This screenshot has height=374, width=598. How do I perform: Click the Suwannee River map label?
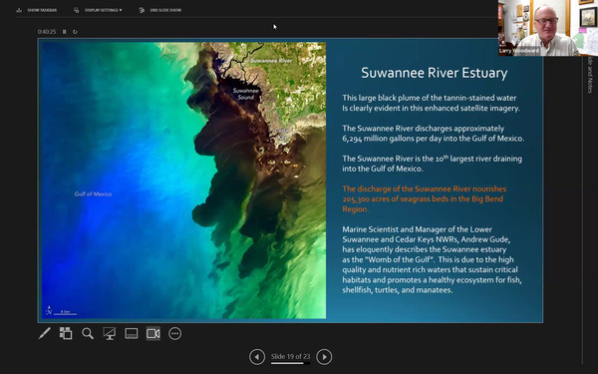point(271,61)
